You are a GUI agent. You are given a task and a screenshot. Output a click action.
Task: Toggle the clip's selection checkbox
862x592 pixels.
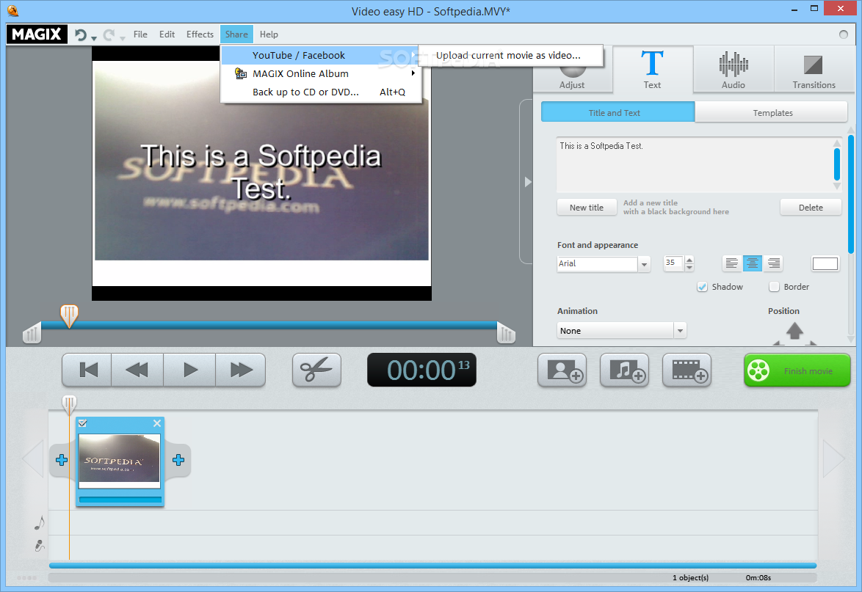click(x=82, y=423)
